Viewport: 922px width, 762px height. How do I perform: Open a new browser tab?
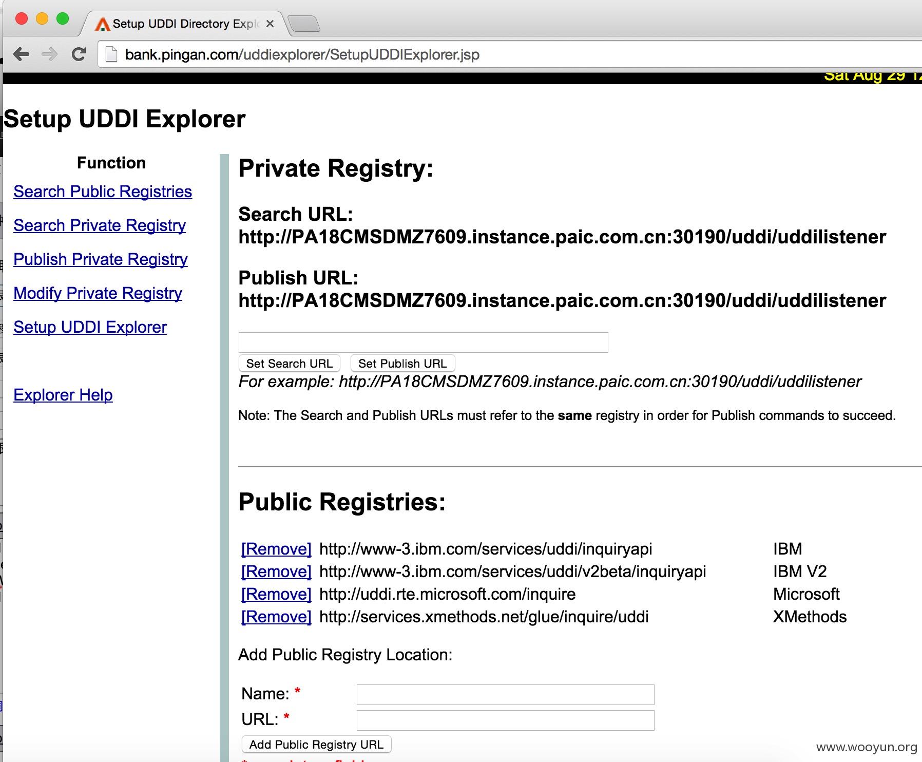pos(304,24)
